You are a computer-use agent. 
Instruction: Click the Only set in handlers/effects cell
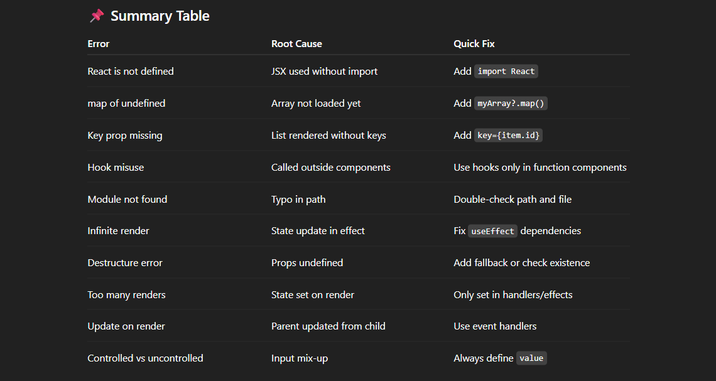point(513,295)
